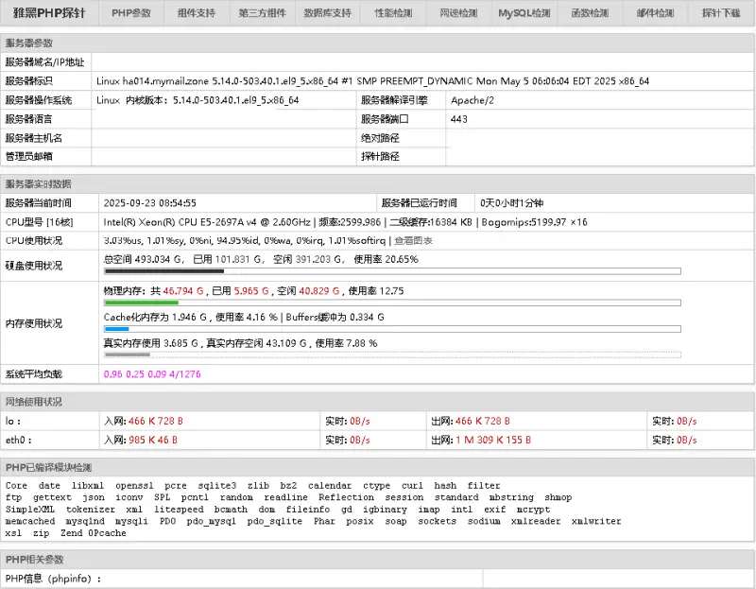Click the 雅黑PHP探针 title
The image size is (756, 589).
click(x=49, y=13)
